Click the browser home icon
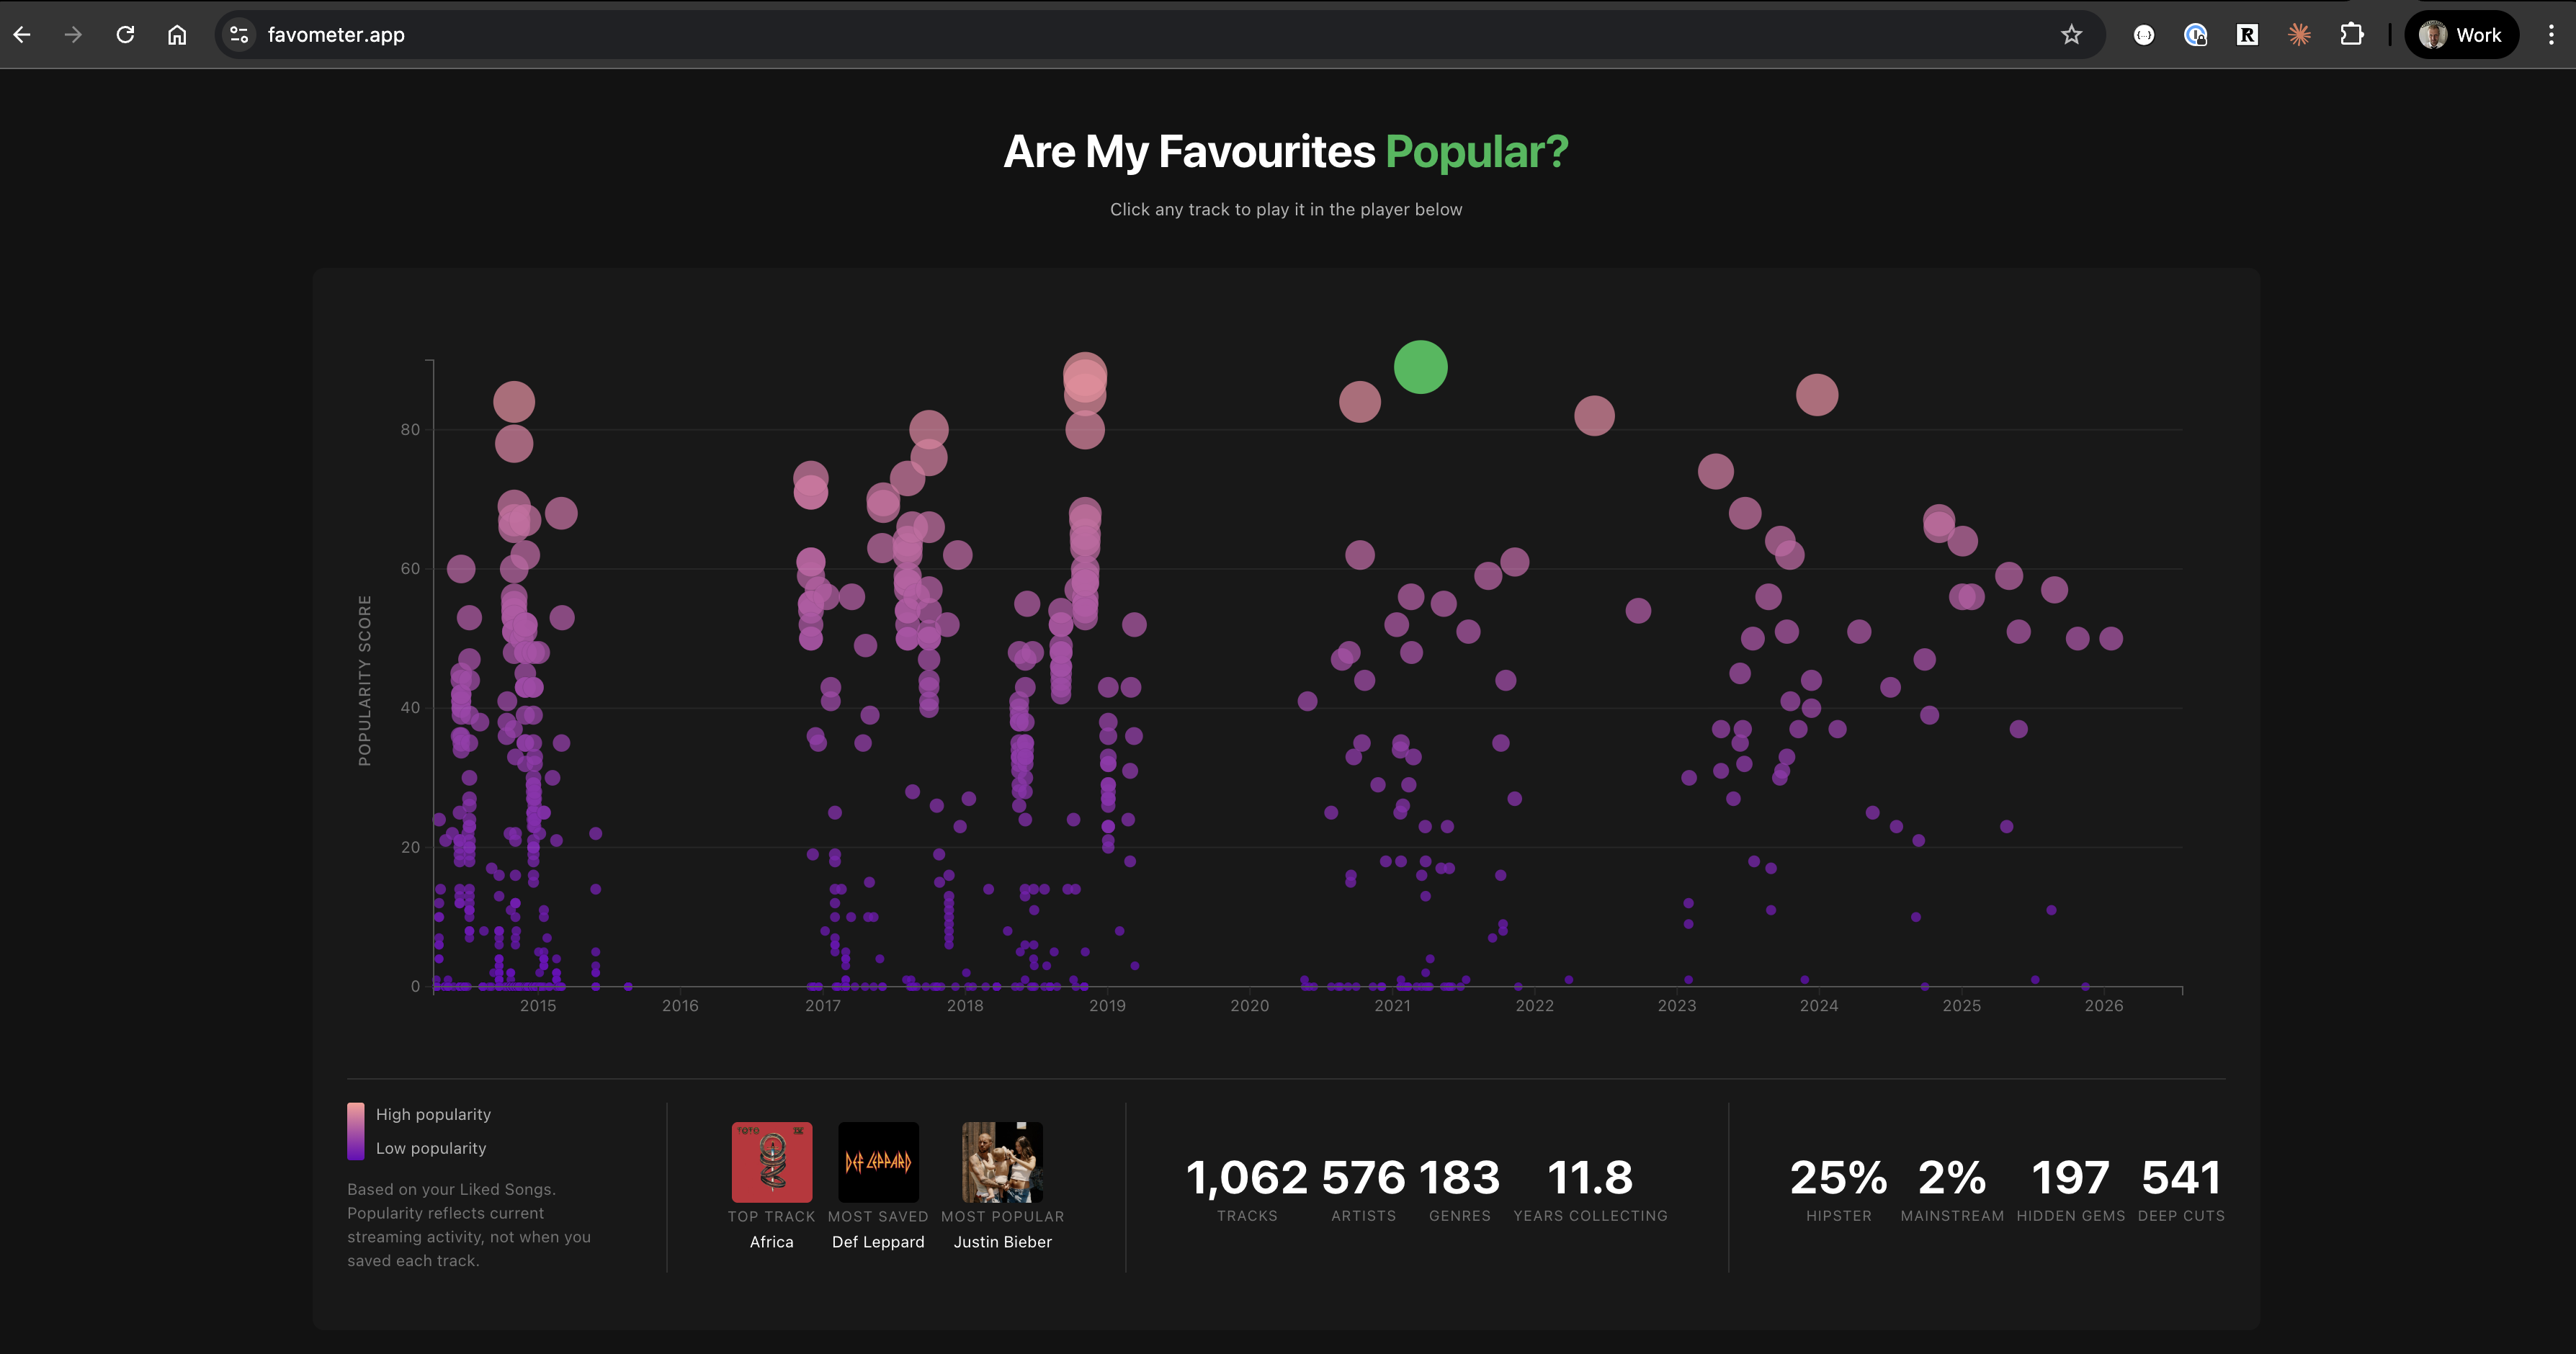 pos(177,34)
